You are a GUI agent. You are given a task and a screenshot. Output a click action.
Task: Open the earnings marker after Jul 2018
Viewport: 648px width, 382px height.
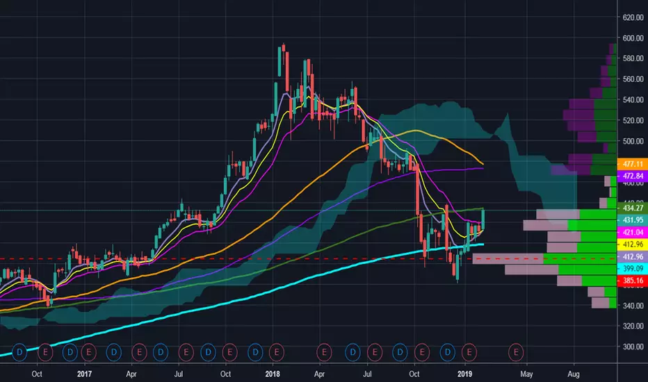(x=375, y=352)
